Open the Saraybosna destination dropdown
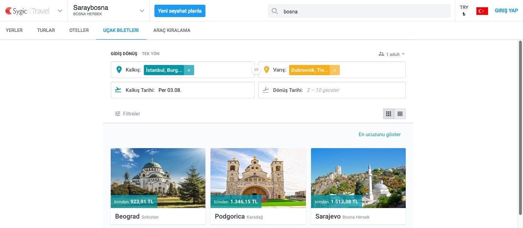Viewport: 523px width, 228px height. pos(142,11)
